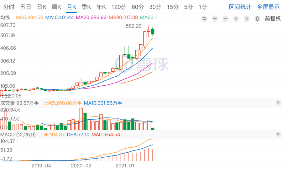Choose the 60分 minute interval tab
This screenshot has height=173, width=282.
(x=138, y=7)
